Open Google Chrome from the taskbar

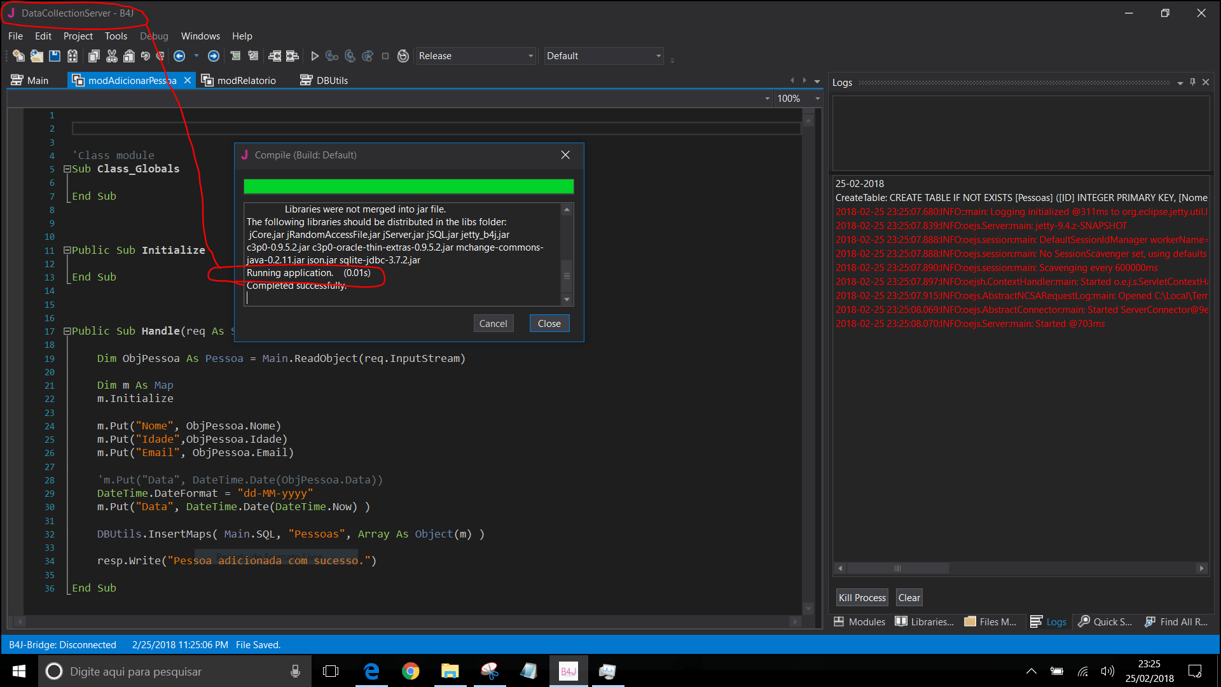pyautogui.click(x=410, y=671)
